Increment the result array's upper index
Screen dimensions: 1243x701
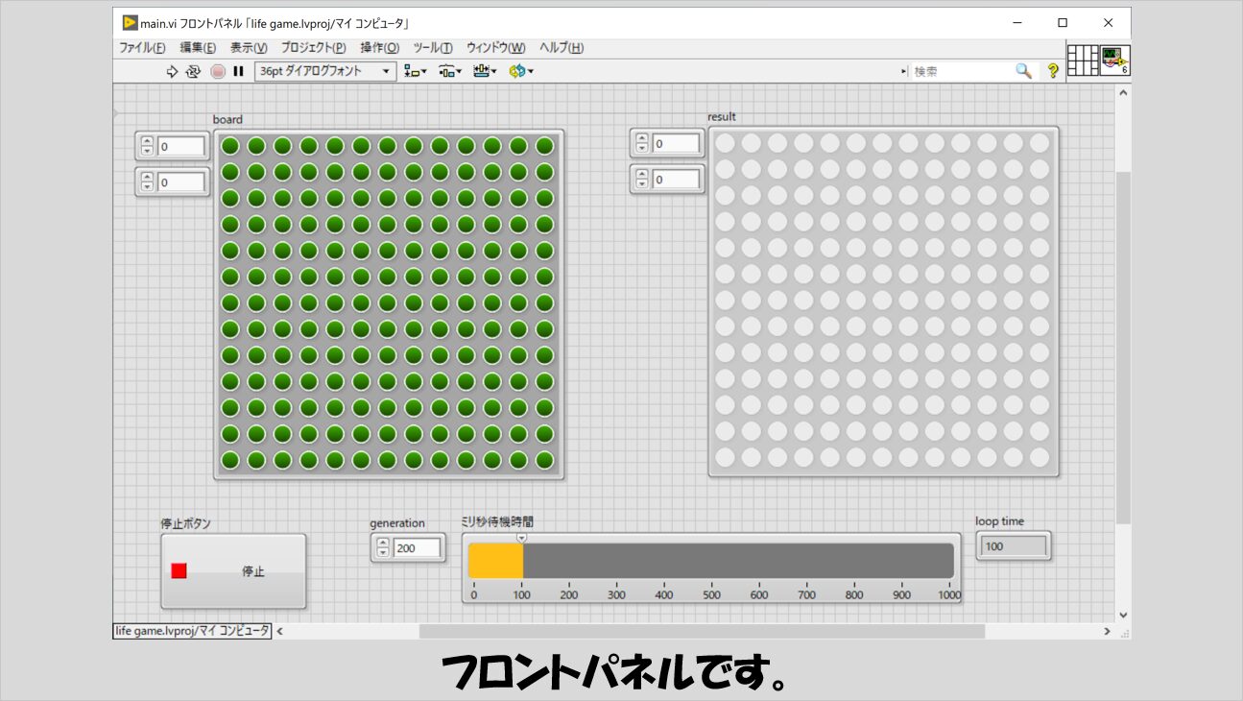[x=642, y=138]
